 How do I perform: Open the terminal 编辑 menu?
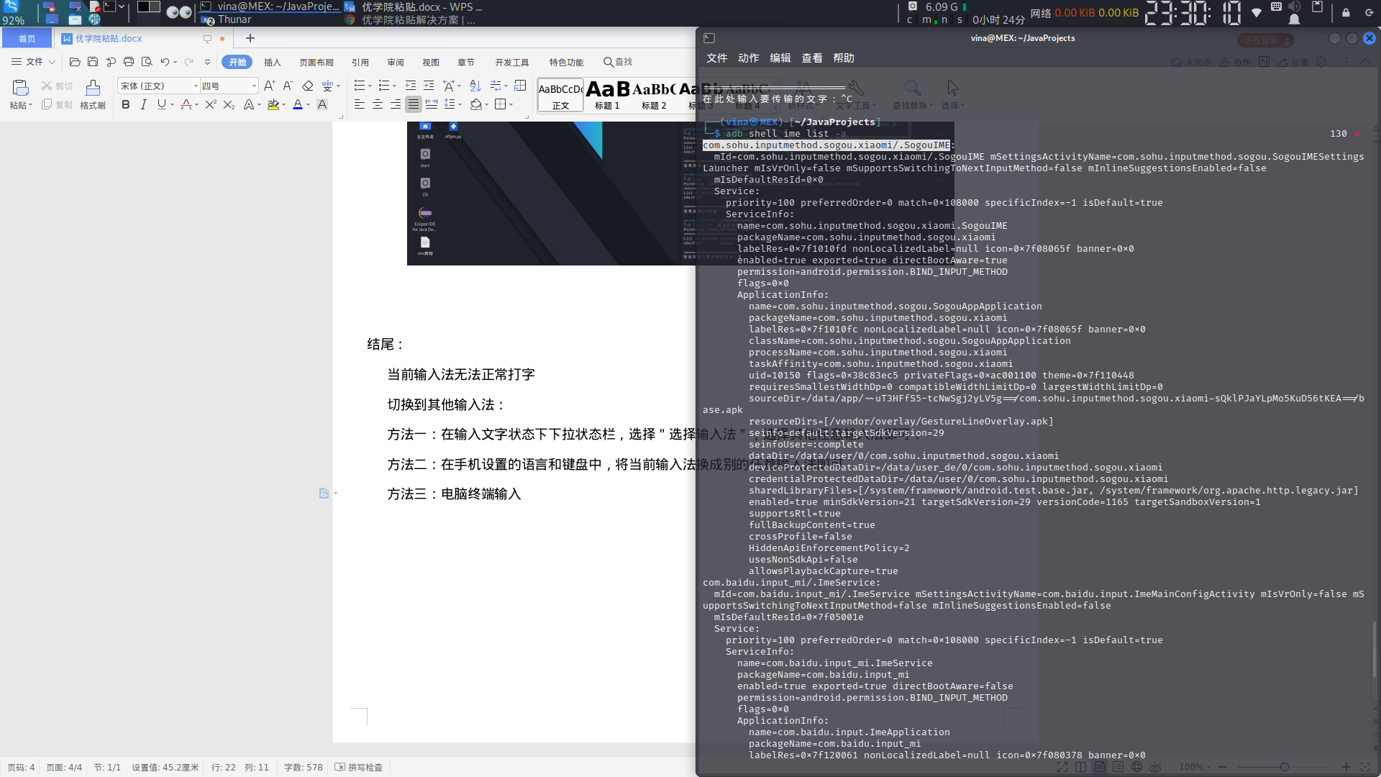click(x=780, y=58)
